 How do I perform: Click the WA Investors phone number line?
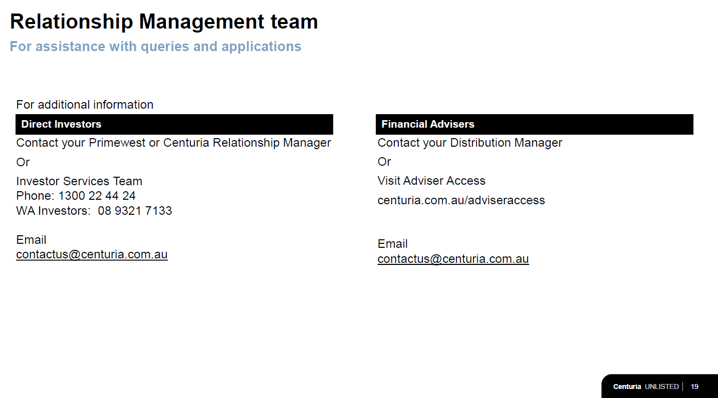(94, 211)
